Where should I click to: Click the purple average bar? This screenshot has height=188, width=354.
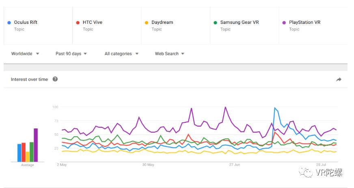(x=36, y=145)
